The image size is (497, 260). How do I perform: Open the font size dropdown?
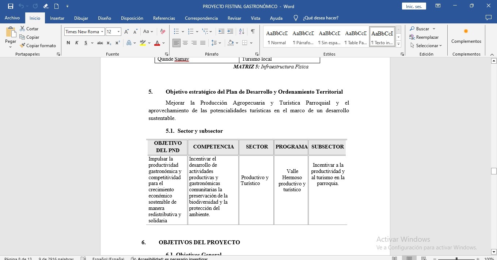point(118,32)
